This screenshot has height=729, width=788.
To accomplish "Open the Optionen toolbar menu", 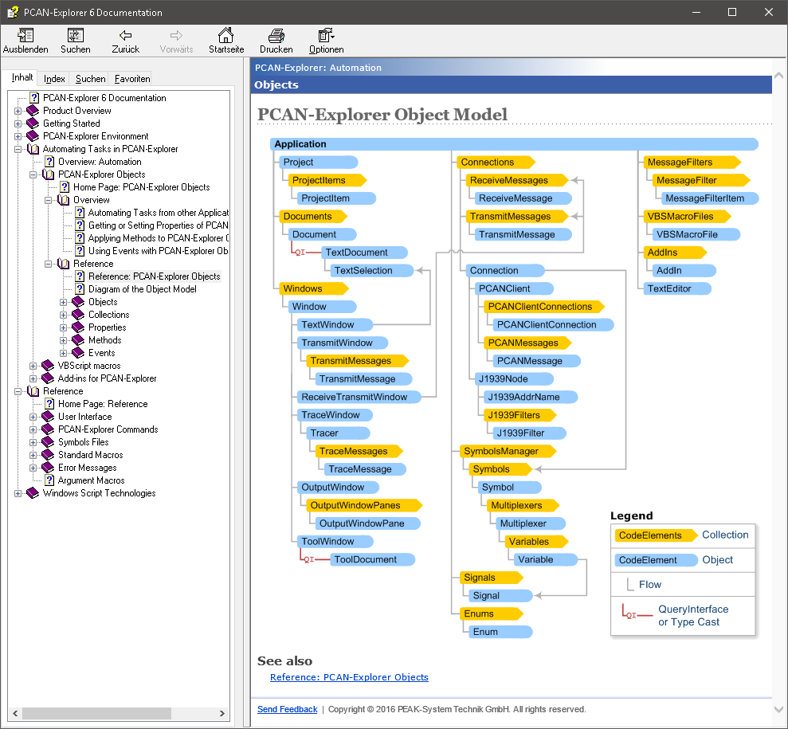I will [x=326, y=36].
